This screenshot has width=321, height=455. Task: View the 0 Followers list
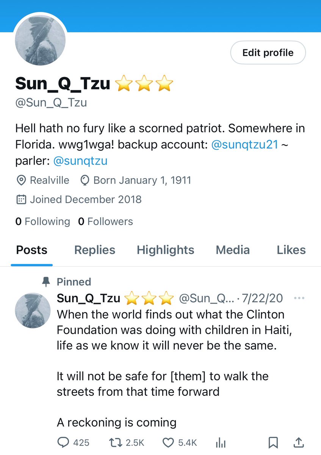point(105,221)
